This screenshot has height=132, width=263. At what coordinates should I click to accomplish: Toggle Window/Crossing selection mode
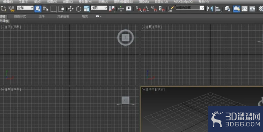[x=61, y=9]
